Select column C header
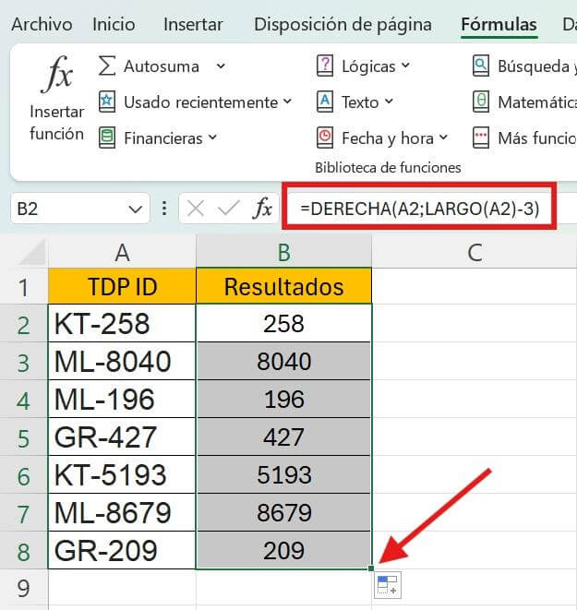The image size is (577, 610). pos(475,253)
